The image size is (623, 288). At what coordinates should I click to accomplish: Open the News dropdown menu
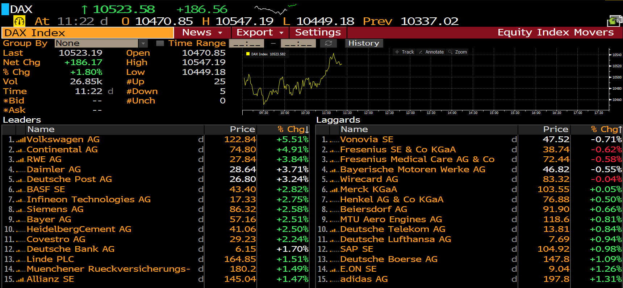(x=202, y=33)
